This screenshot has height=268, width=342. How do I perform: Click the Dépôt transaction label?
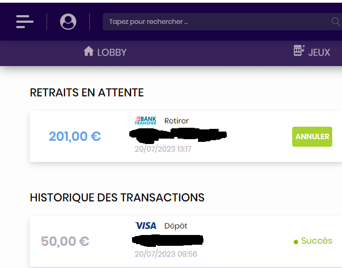click(176, 226)
